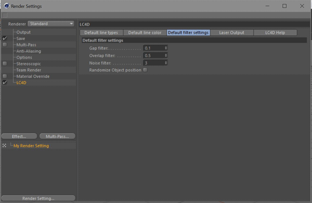Click Overlap filter stepper arrows

click(166, 55)
